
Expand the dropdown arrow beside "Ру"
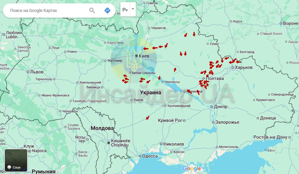pyautogui.click(x=133, y=9)
